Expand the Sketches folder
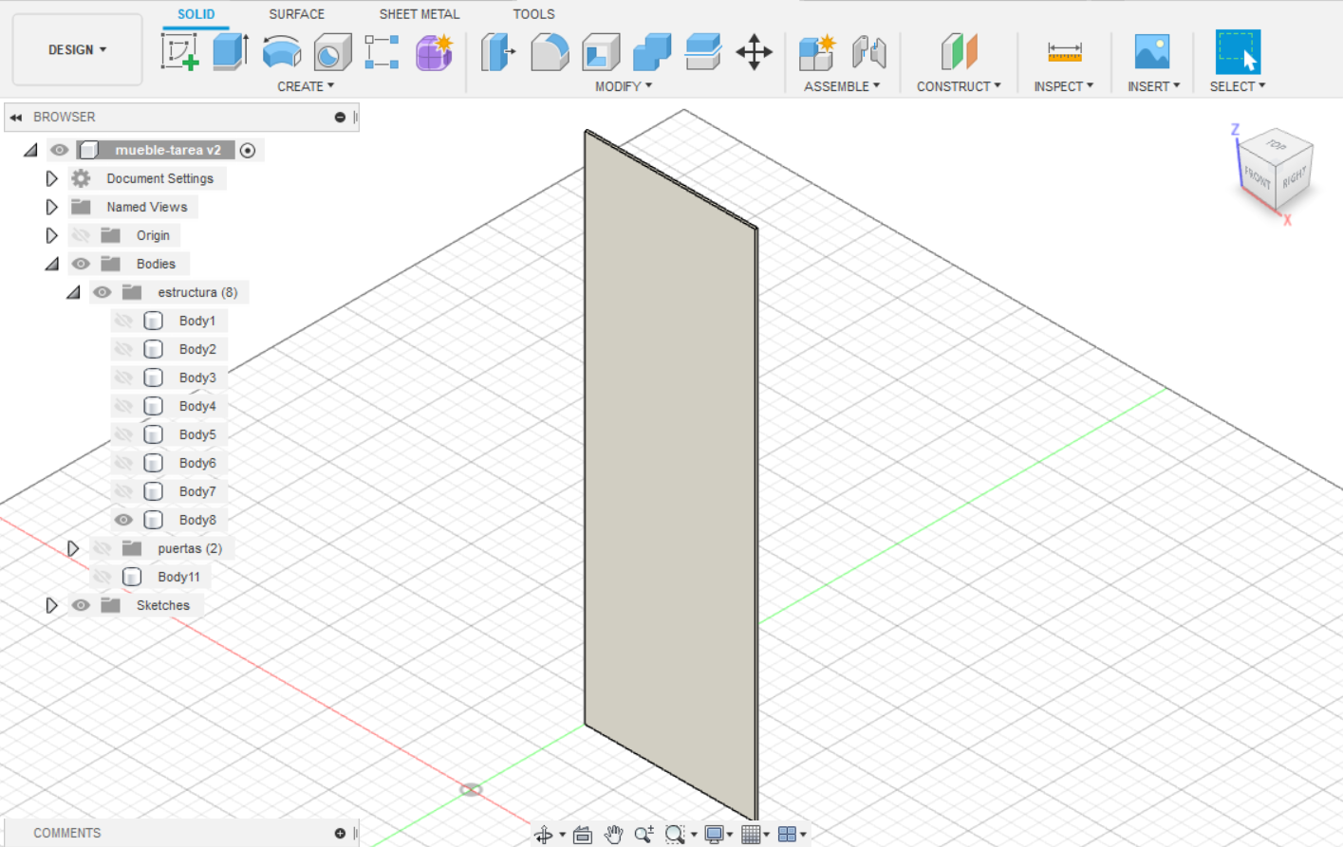The image size is (1343, 847). (52, 605)
